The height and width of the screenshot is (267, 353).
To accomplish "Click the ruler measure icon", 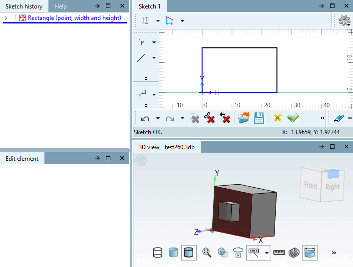I will (x=279, y=253).
